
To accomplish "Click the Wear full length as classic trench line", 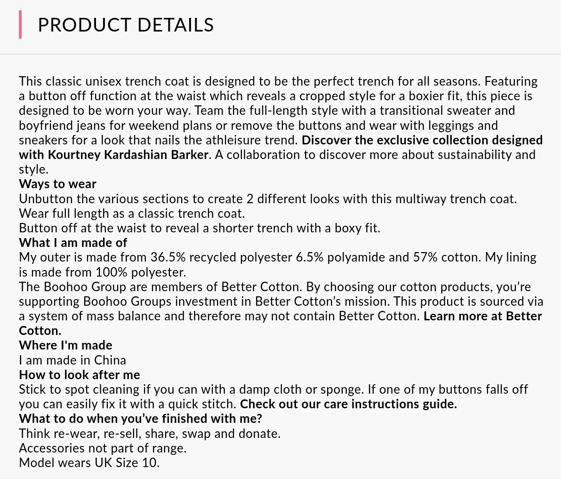I will (132, 214).
